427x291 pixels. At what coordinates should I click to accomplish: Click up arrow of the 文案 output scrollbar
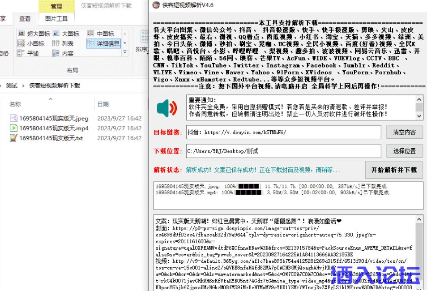coord(419,219)
